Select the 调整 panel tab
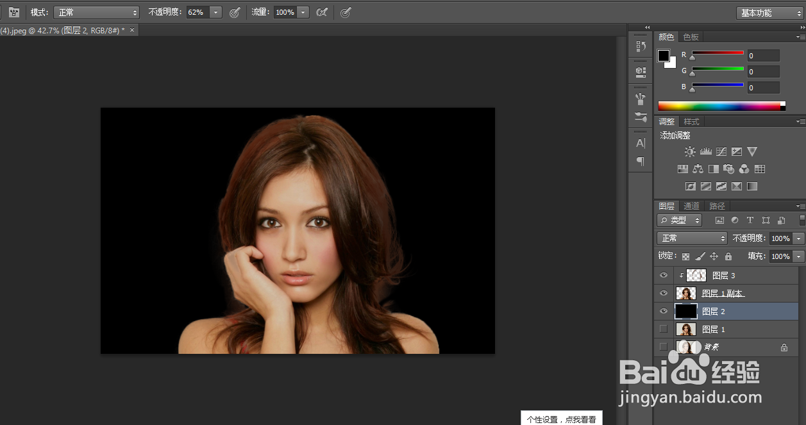 pos(667,122)
